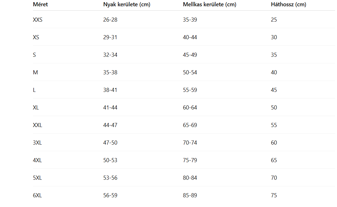Screen dimensions: 337x207
Task: Click the Háthossz (cm) column header
Action: pos(288,5)
